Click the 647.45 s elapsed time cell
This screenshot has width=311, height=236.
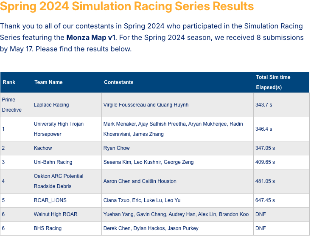click(x=265, y=200)
